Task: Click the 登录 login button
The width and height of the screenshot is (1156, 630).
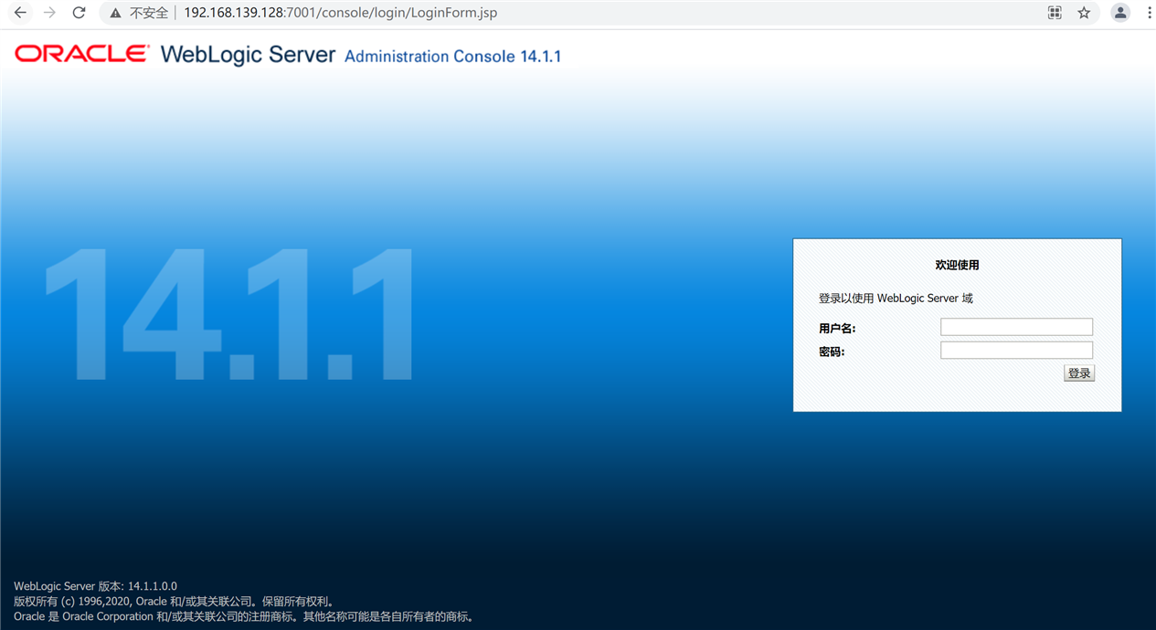Action: [x=1079, y=373]
